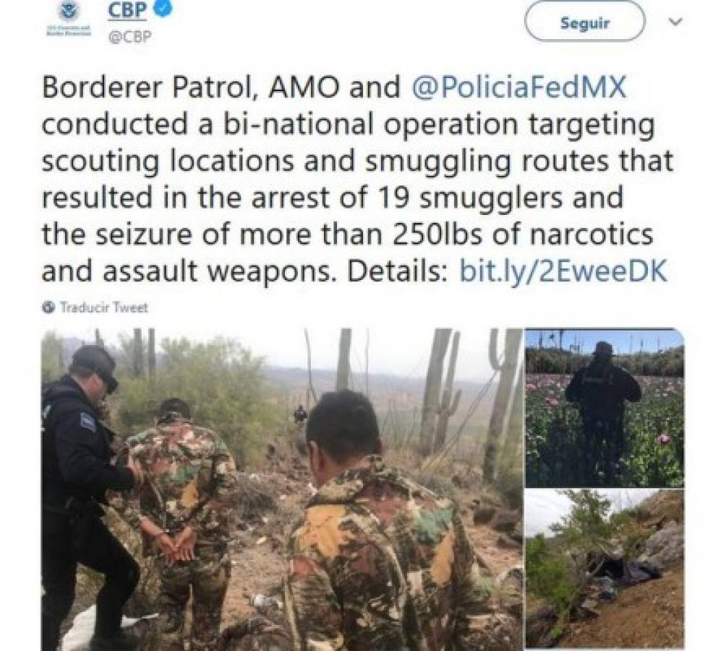Open photo of hillside hideout camp
The height and width of the screenshot is (651, 713).
(605, 569)
